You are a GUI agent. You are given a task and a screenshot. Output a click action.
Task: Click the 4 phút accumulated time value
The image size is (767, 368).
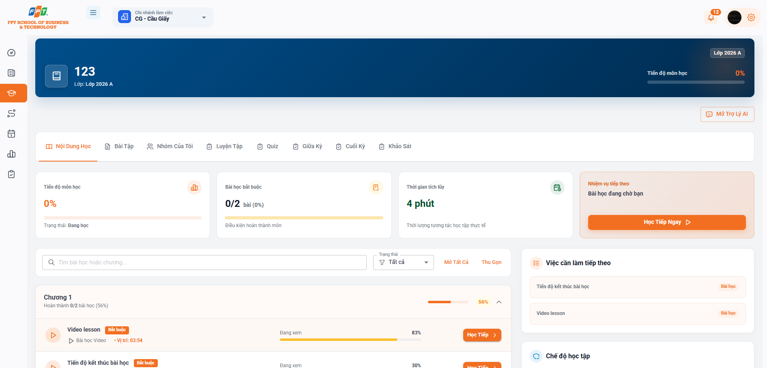point(420,204)
